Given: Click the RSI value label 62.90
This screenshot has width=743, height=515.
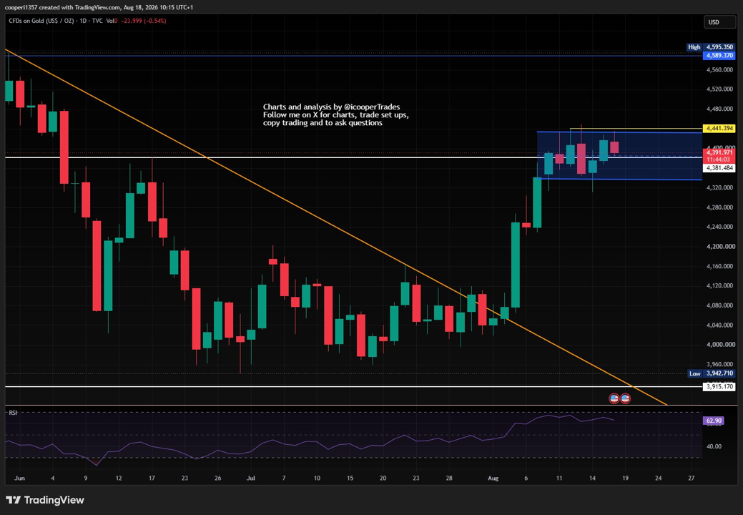Looking at the screenshot, I should click(714, 421).
